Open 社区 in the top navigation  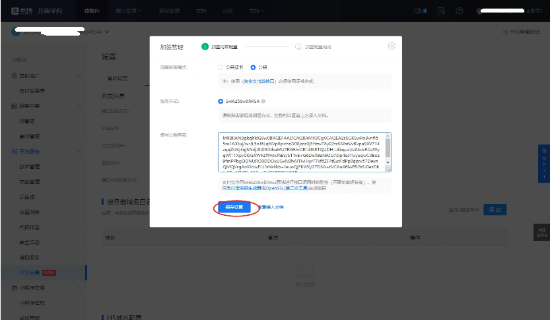coord(228,11)
